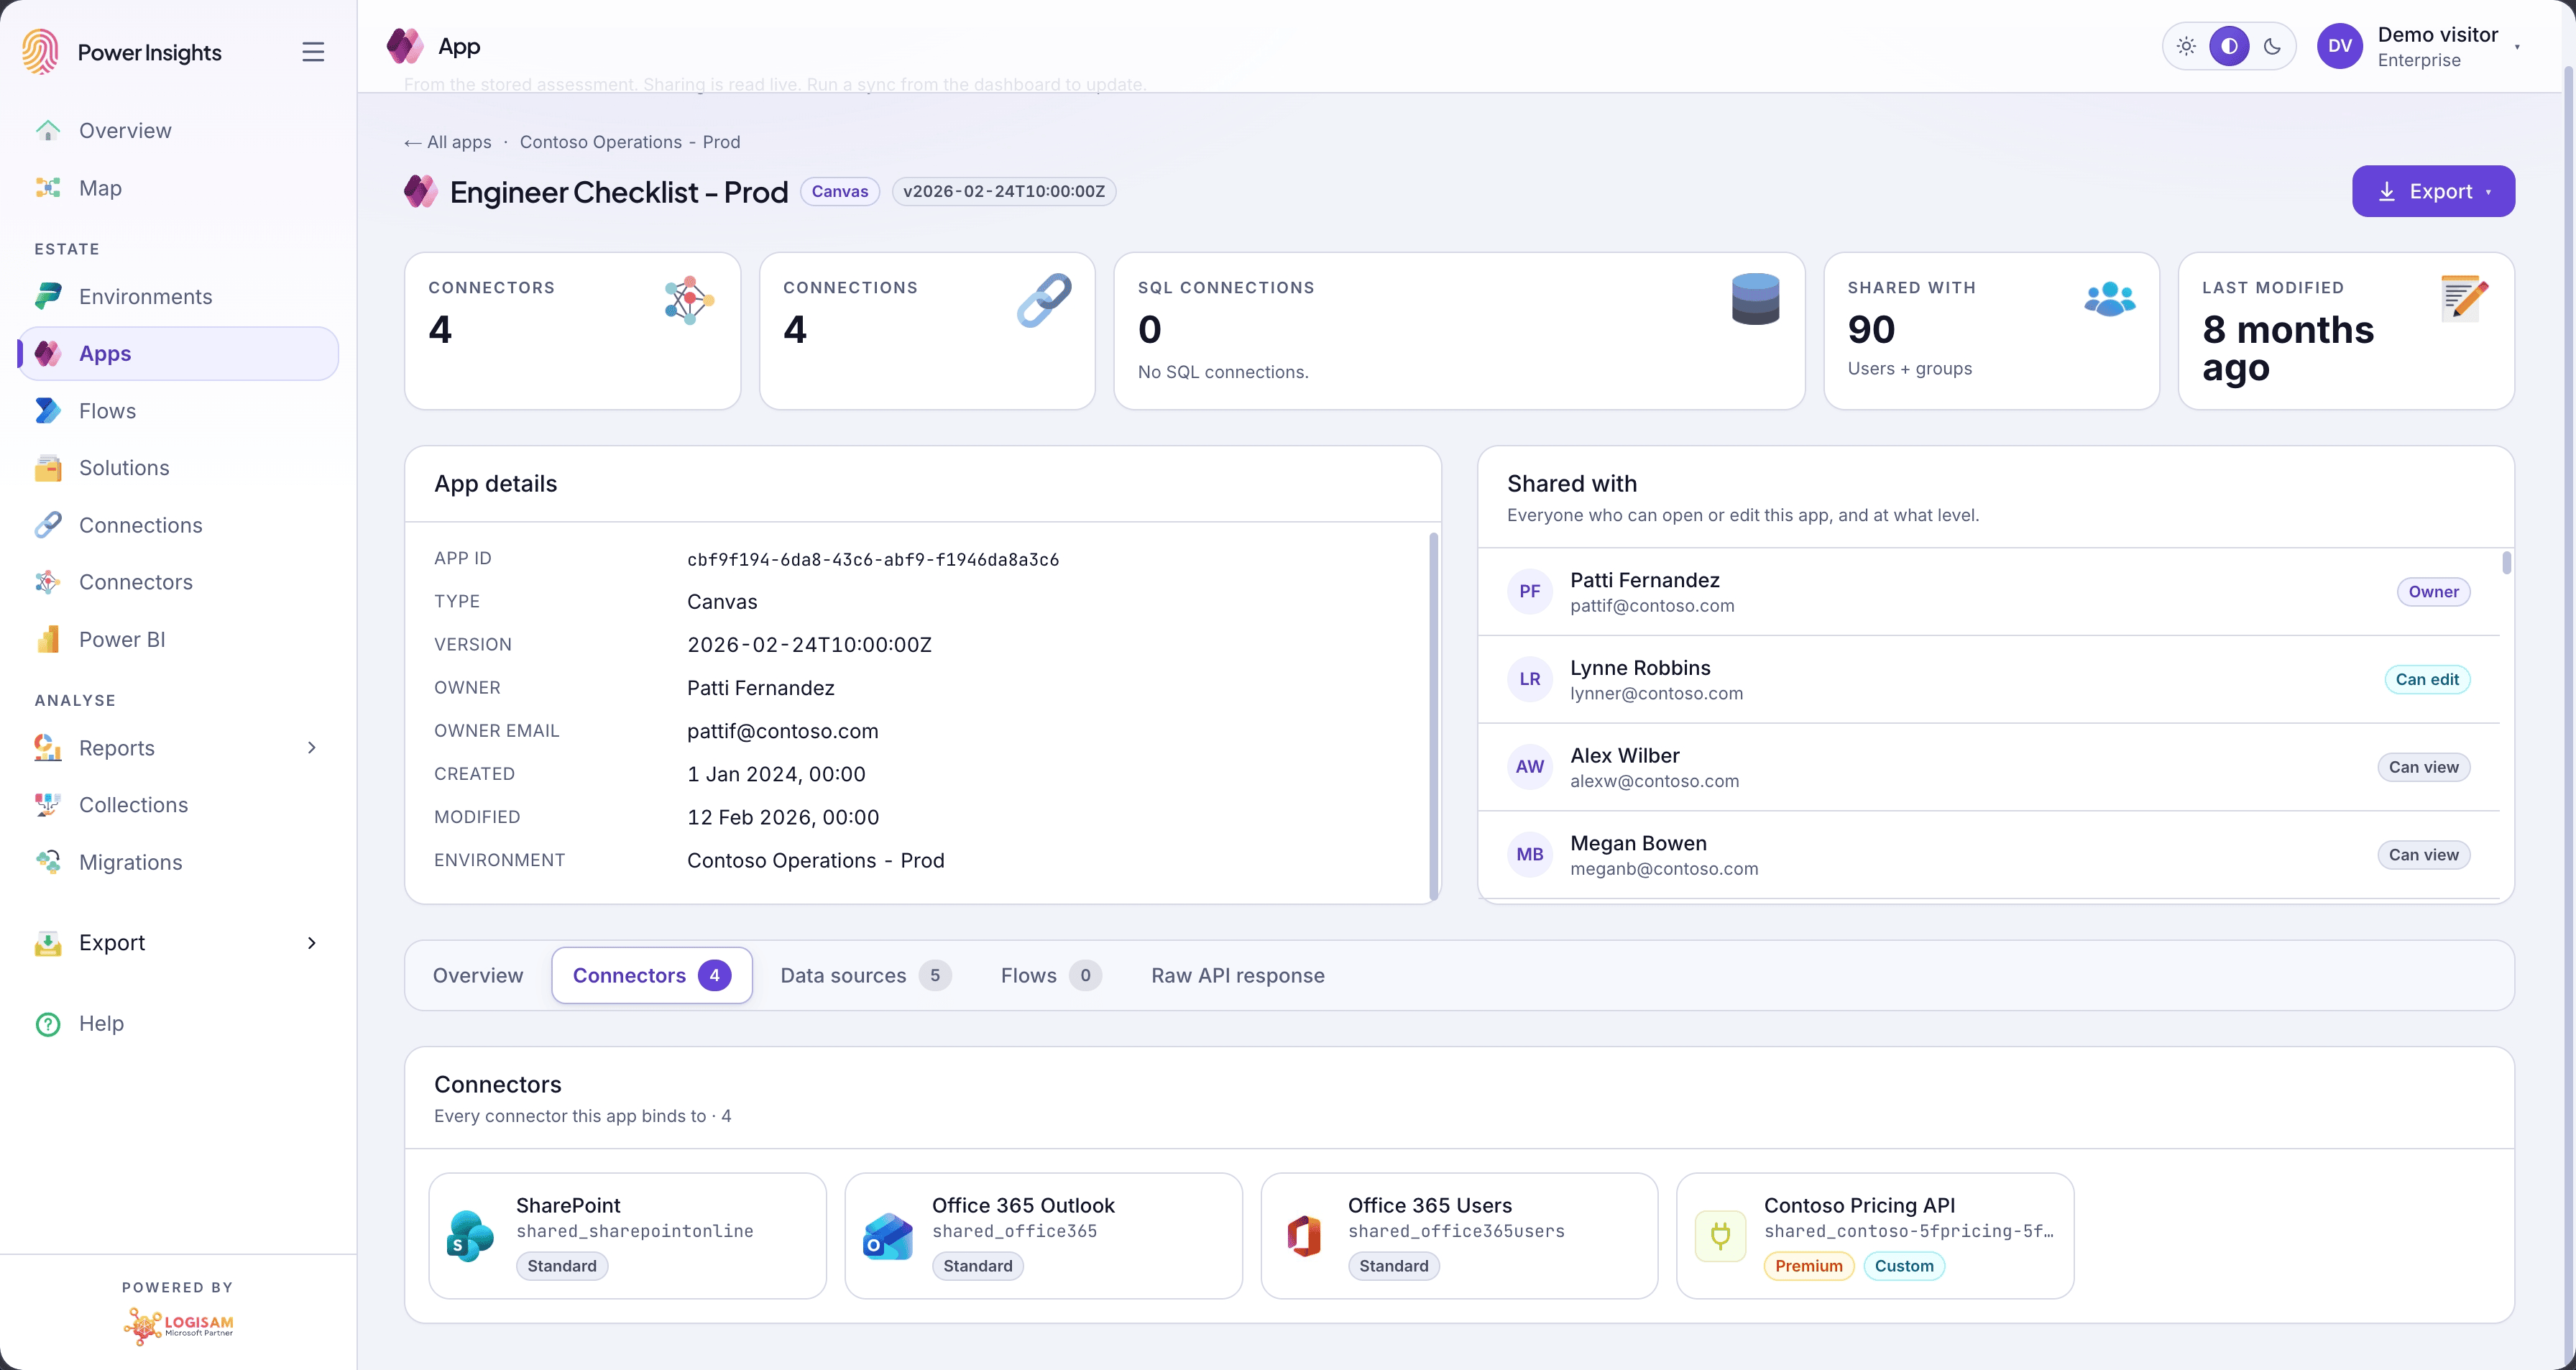Click the SQL Connections database icon
This screenshot has width=2576, height=1370.
pyautogui.click(x=1755, y=299)
